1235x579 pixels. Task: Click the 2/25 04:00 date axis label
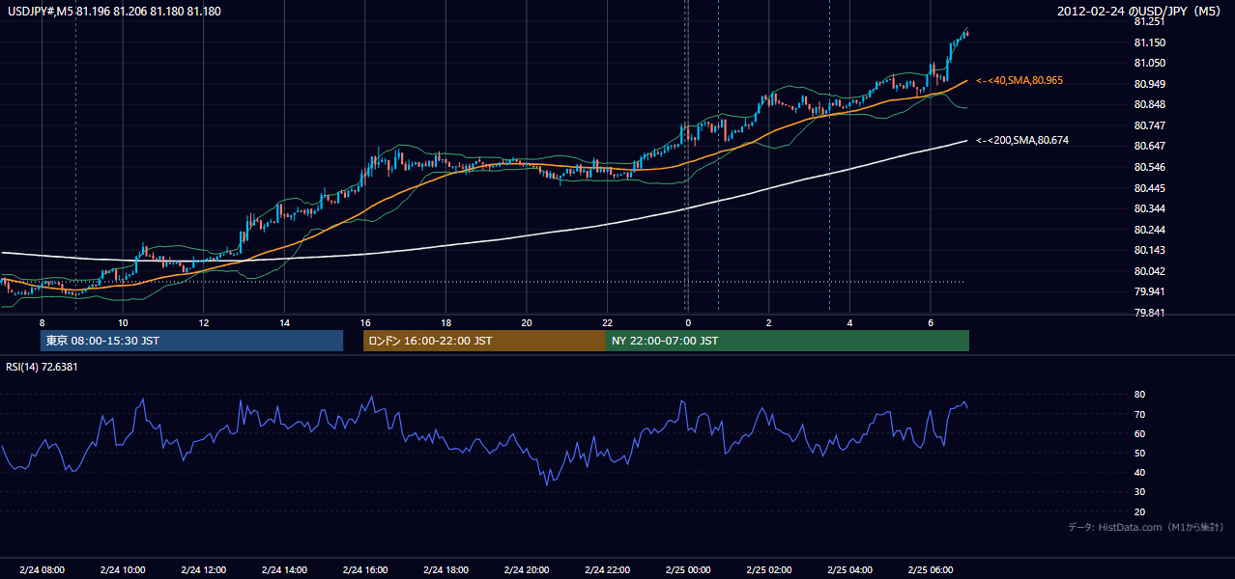[x=849, y=570]
